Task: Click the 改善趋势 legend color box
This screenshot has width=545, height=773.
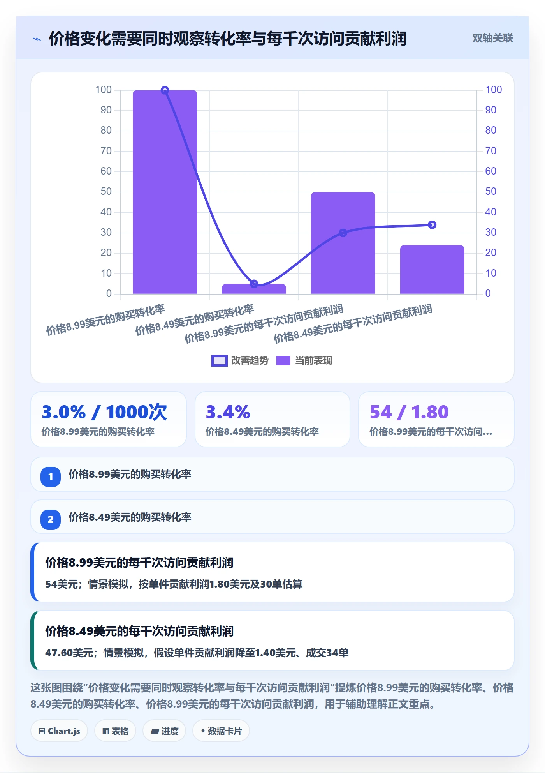Action: [x=219, y=361]
